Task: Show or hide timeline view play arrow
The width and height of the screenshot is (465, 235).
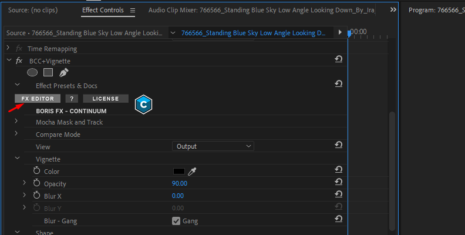Action: point(340,32)
